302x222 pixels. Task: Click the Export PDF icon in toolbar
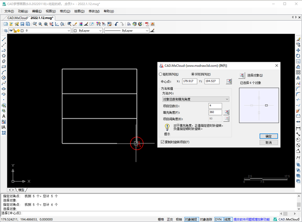[x=147, y=24]
